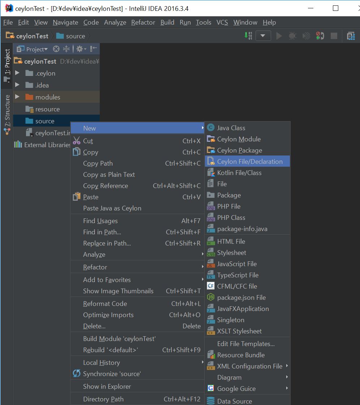Create a new HTML File
The width and height of the screenshot is (360, 405).
[247, 242]
